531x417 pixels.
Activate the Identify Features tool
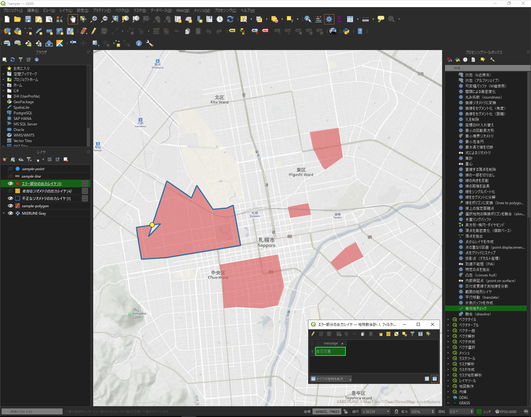pyautogui.click(x=308, y=19)
